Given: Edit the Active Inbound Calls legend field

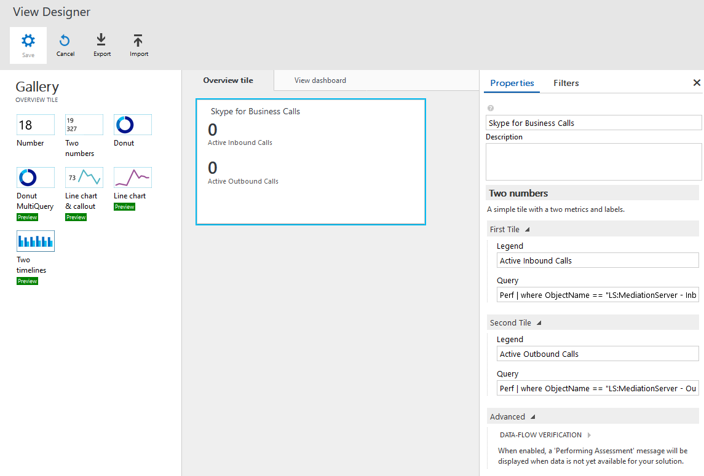Looking at the screenshot, I should tap(598, 260).
